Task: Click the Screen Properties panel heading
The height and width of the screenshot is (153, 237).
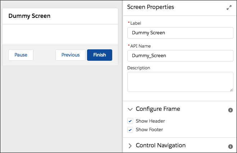Action: point(151,7)
